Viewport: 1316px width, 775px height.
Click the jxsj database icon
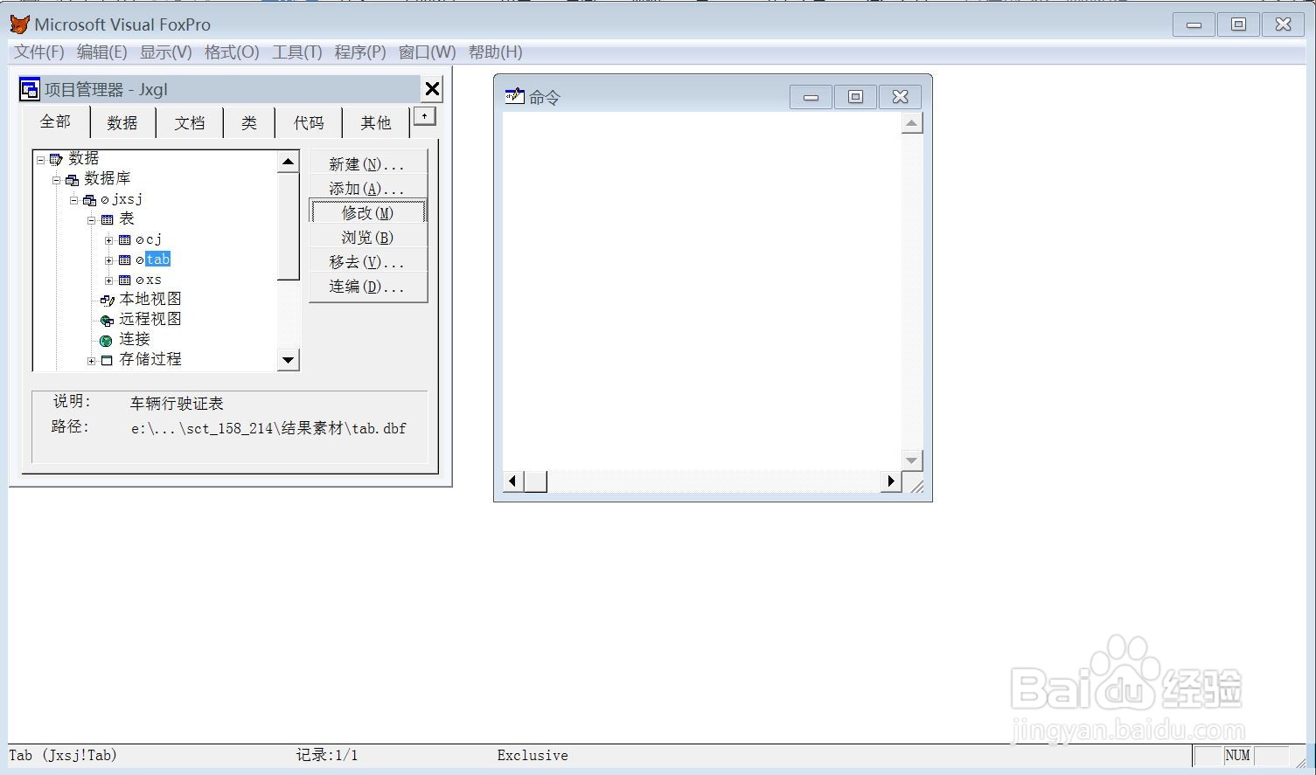[x=90, y=201]
